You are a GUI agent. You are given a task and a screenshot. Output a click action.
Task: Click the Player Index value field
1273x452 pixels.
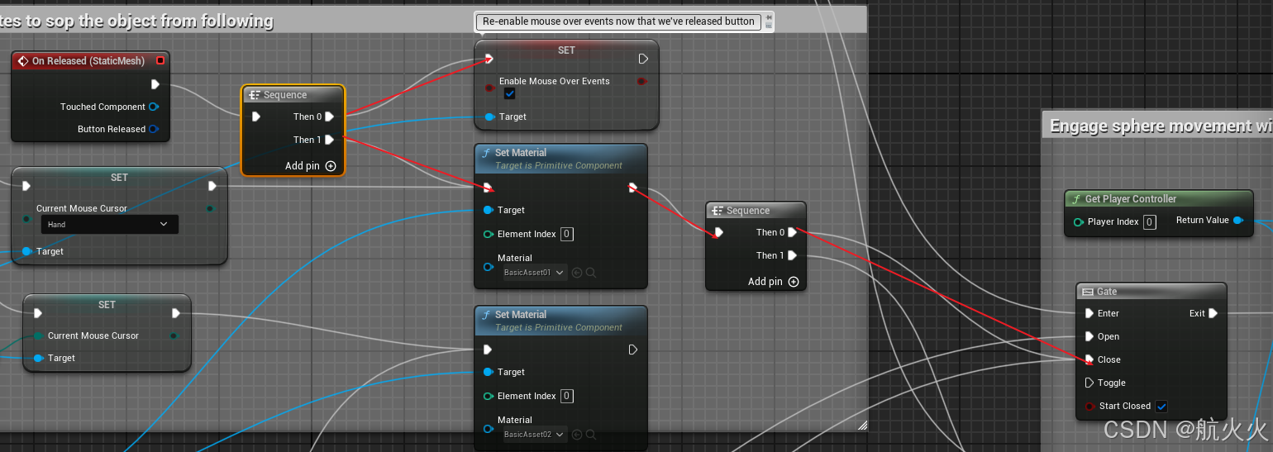1150,221
